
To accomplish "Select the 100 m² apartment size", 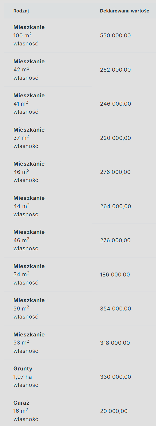I will [x=23, y=36].
